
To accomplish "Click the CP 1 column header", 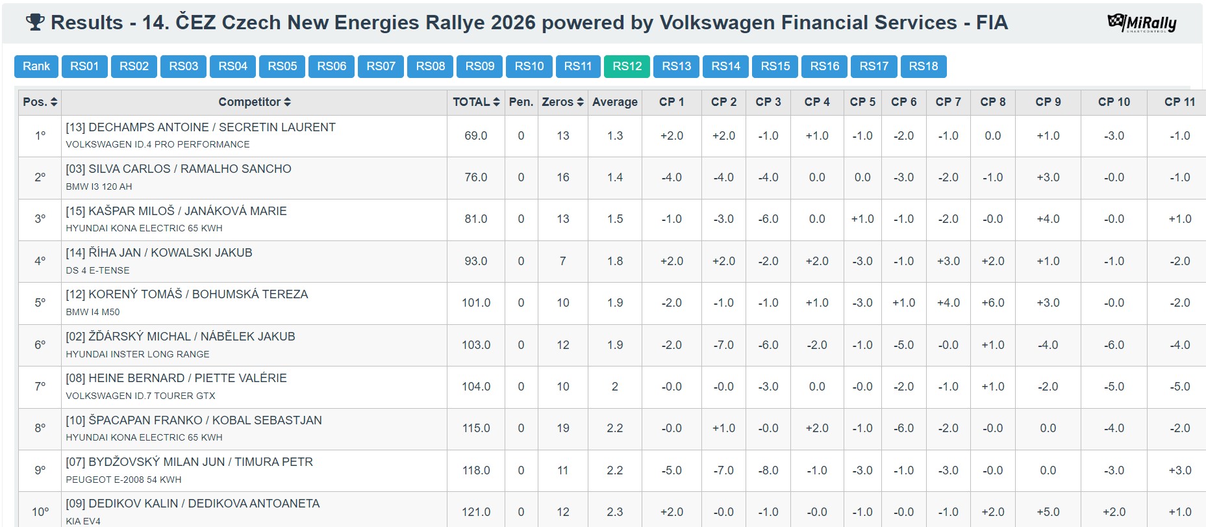I will point(672,102).
